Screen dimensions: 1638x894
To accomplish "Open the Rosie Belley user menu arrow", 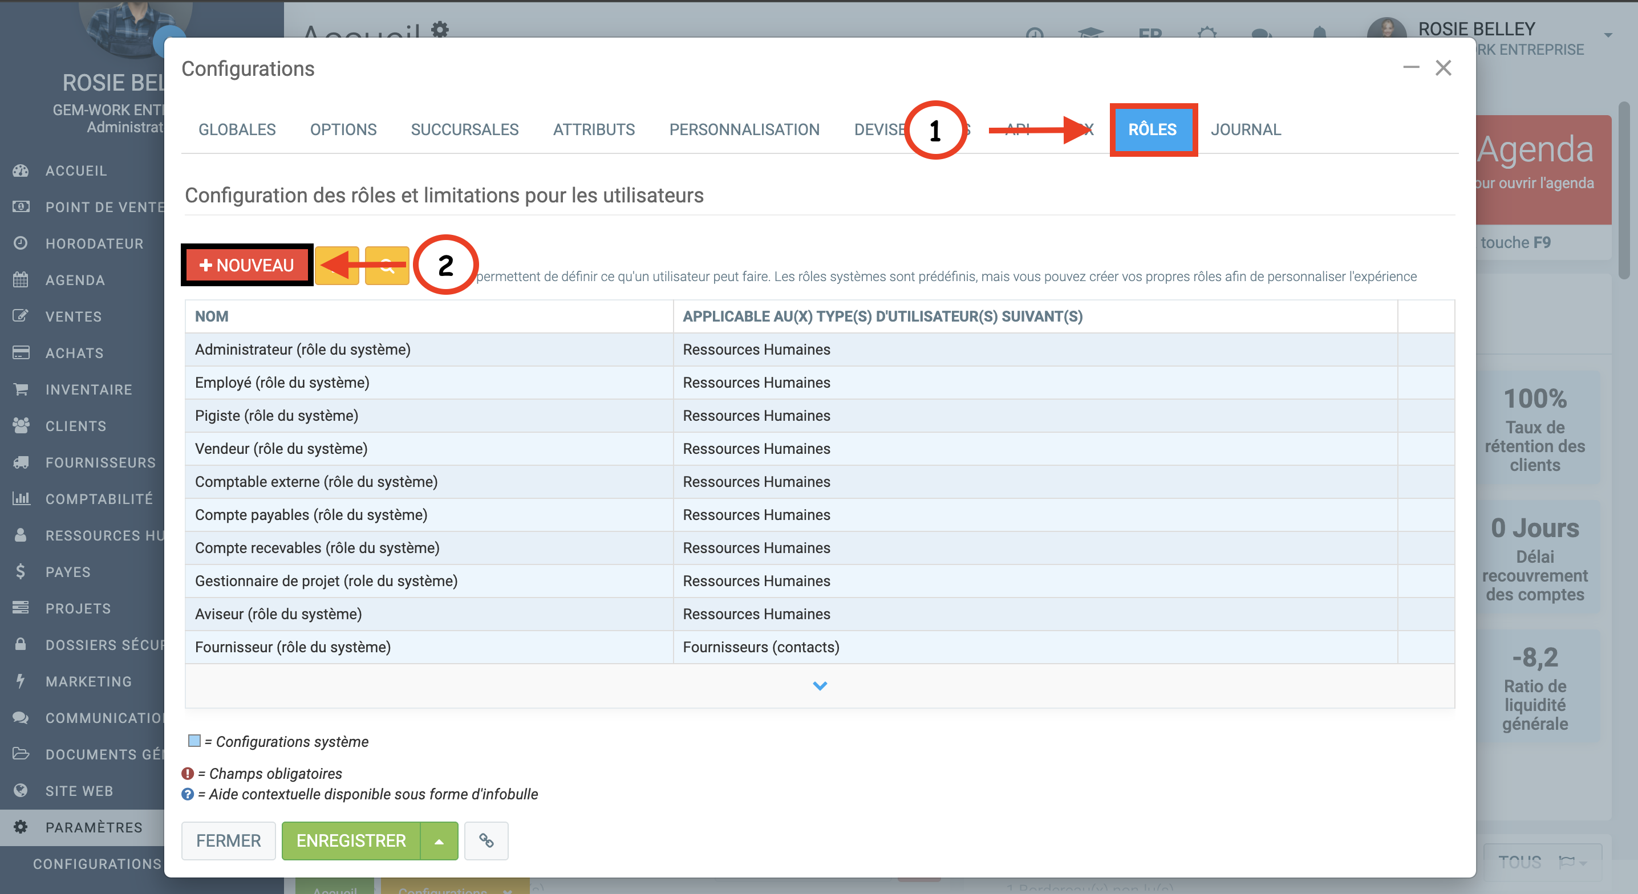I will (x=1607, y=35).
